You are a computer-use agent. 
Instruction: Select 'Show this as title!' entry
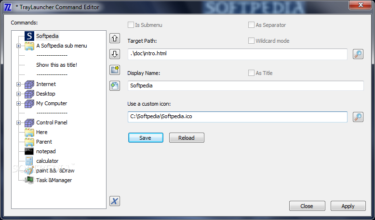(x=57, y=65)
